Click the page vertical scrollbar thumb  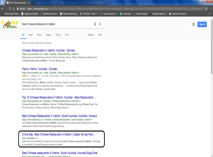pyautogui.click(x=212, y=47)
